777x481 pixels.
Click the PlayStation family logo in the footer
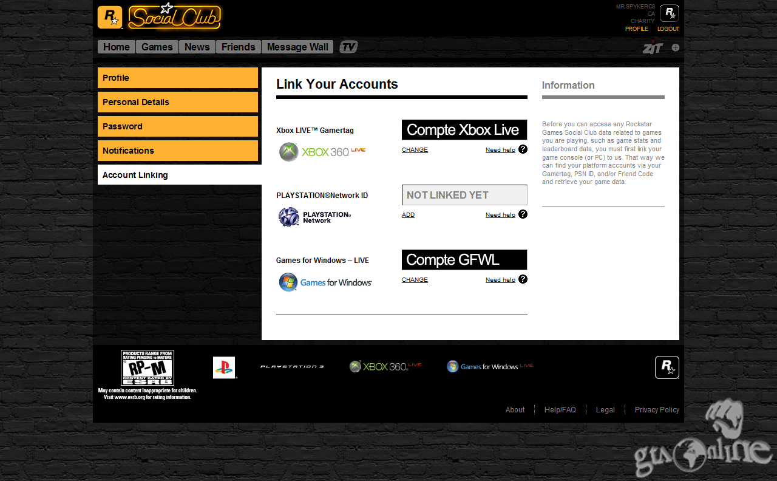tap(224, 367)
